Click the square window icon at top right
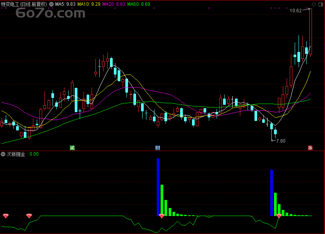325x234 pixels. coord(320,4)
